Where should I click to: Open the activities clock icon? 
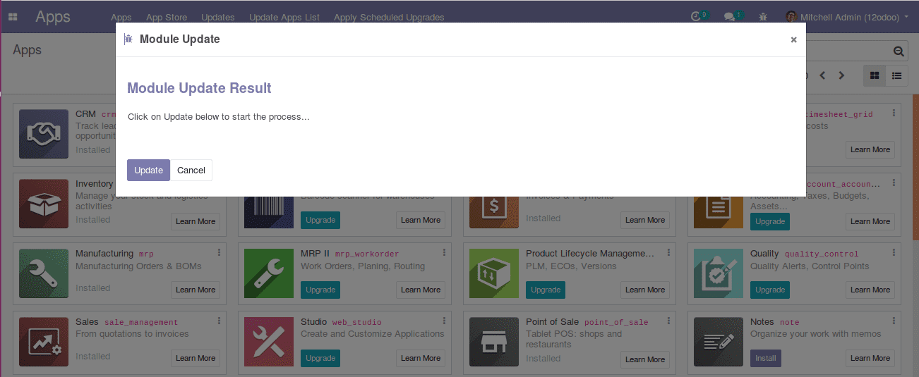coord(696,16)
